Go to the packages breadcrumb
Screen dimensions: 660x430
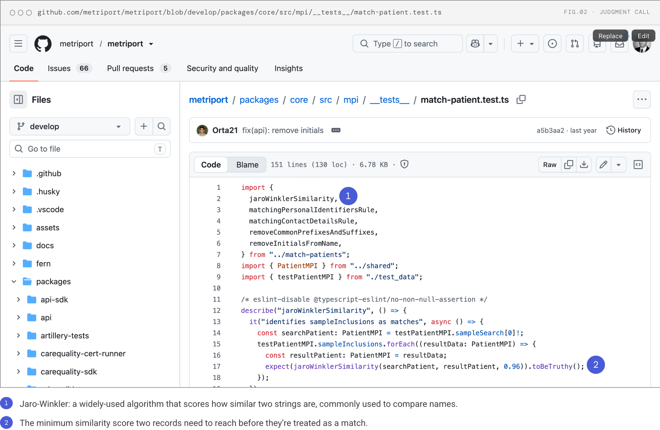click(x=259, y=100)
